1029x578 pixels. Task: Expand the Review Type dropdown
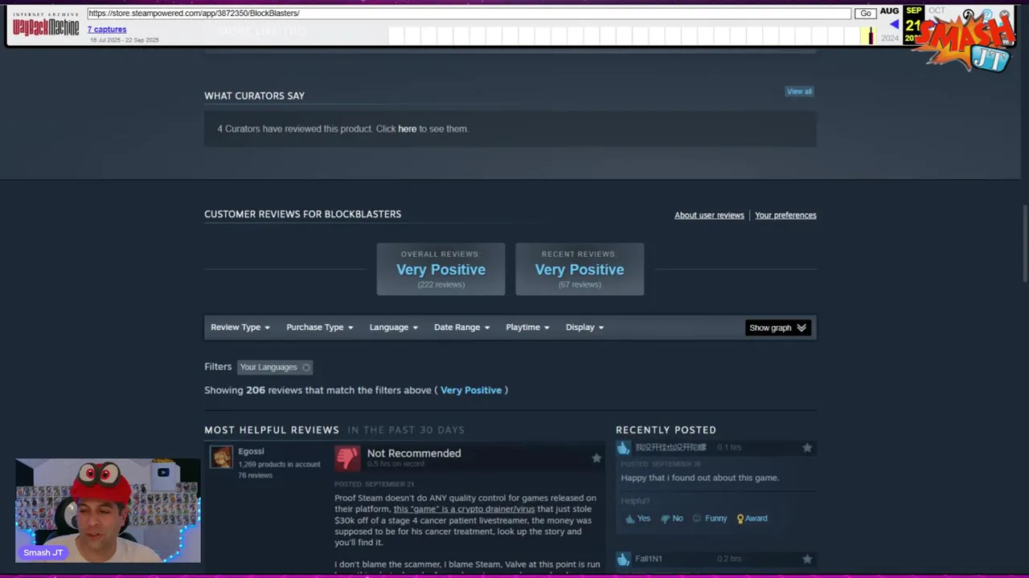coord(240,328)
